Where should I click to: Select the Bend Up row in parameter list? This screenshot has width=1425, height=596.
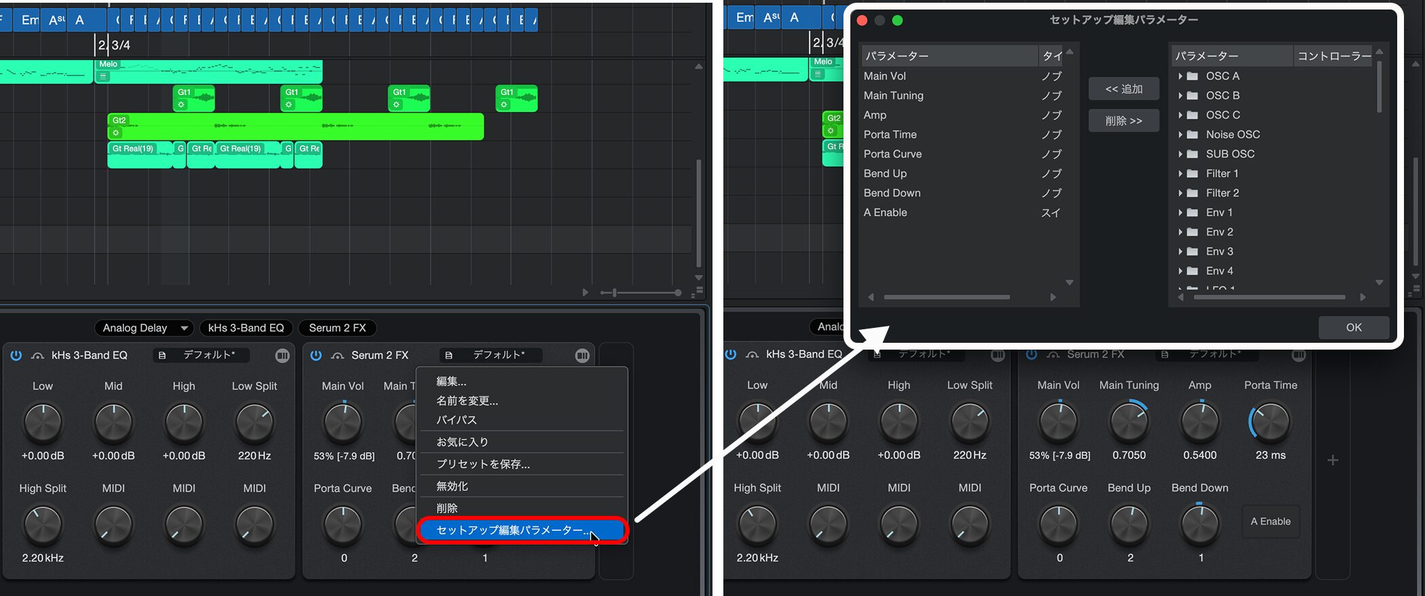tap(885, 174)
